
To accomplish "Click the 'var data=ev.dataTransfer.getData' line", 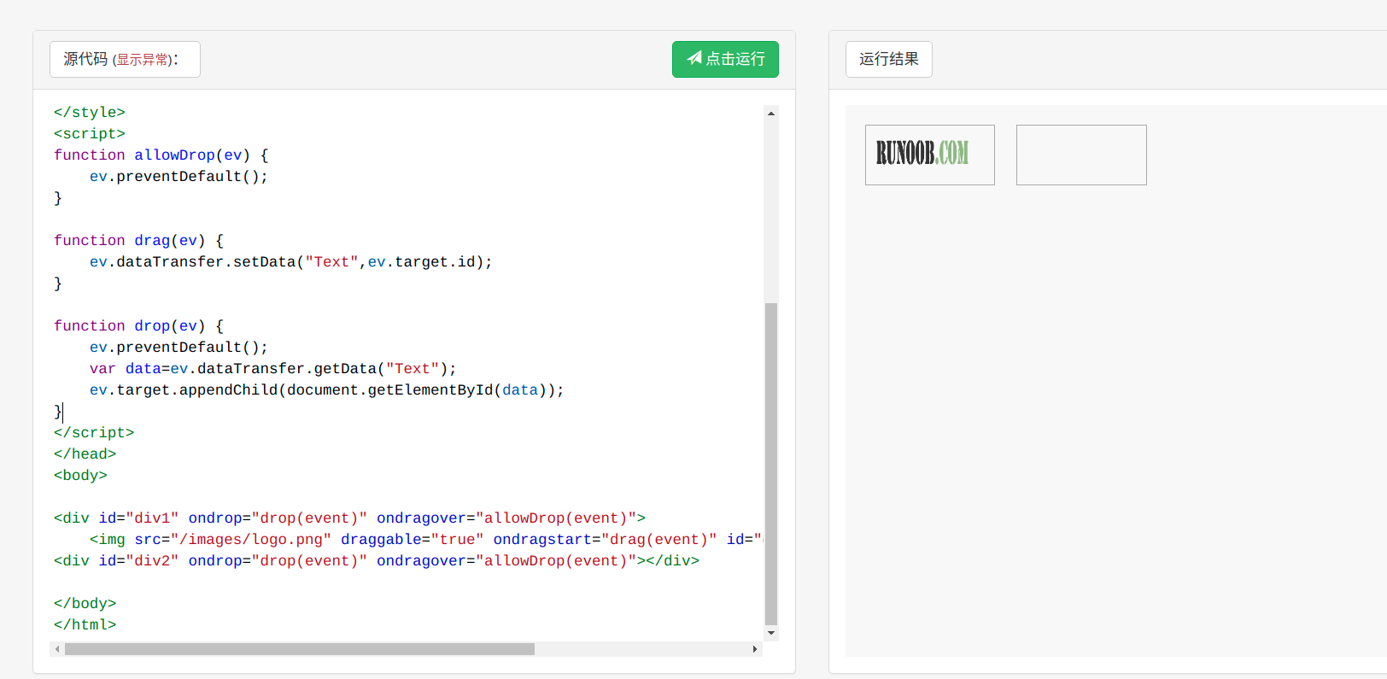I will [x=273, y=368].
